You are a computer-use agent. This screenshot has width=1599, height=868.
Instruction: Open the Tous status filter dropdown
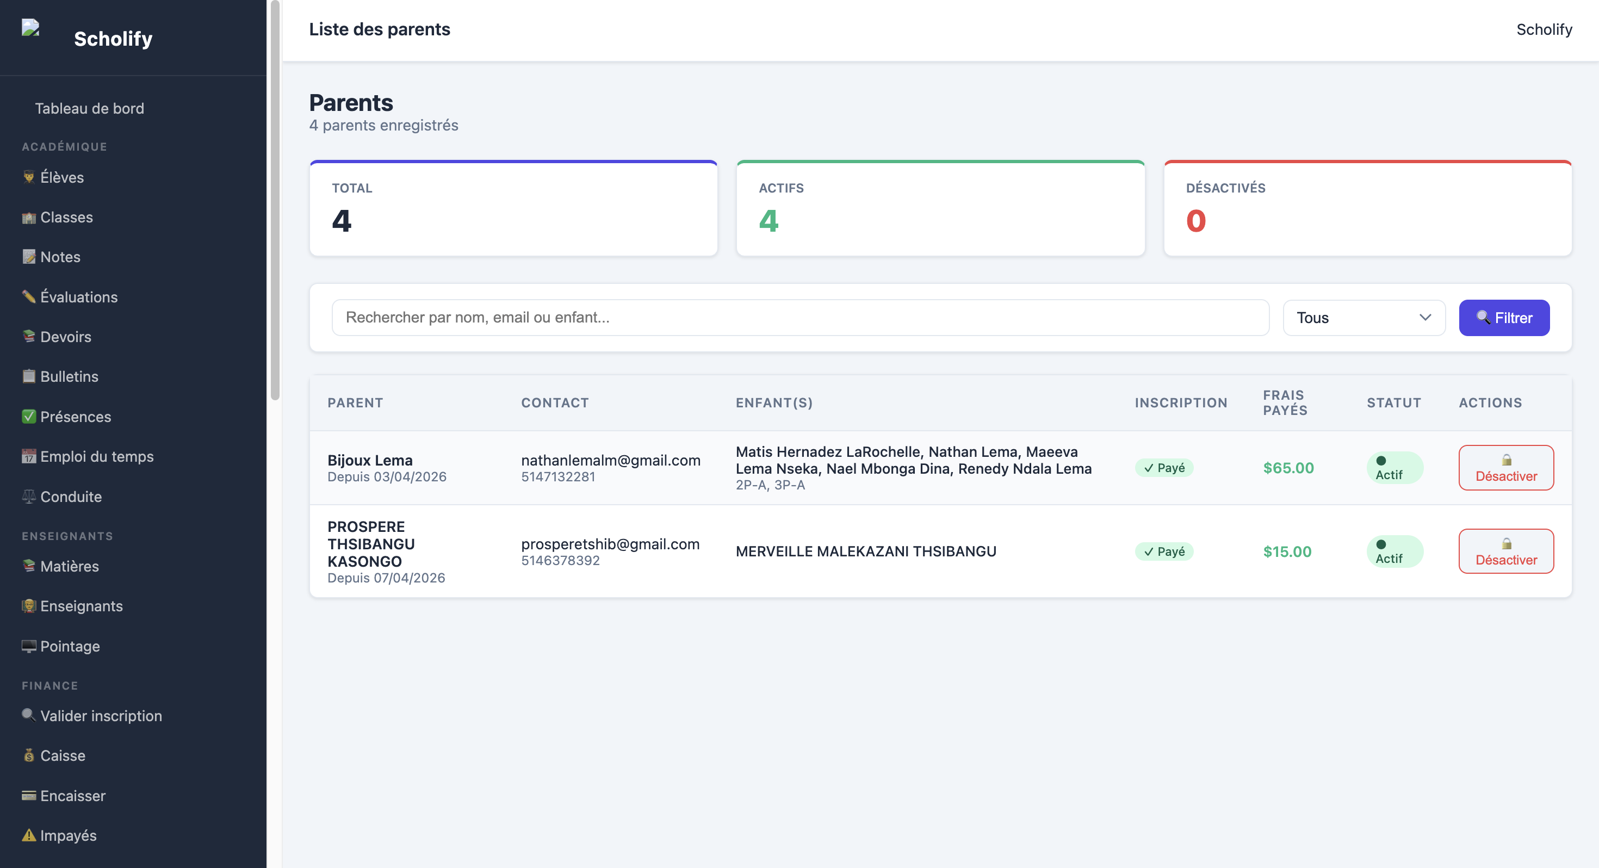pyautogui.click(x=1364, y=318)
